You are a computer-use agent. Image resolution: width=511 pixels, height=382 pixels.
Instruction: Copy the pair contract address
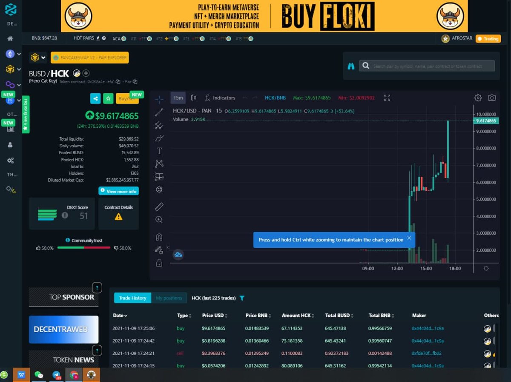[x=135, y=81]
